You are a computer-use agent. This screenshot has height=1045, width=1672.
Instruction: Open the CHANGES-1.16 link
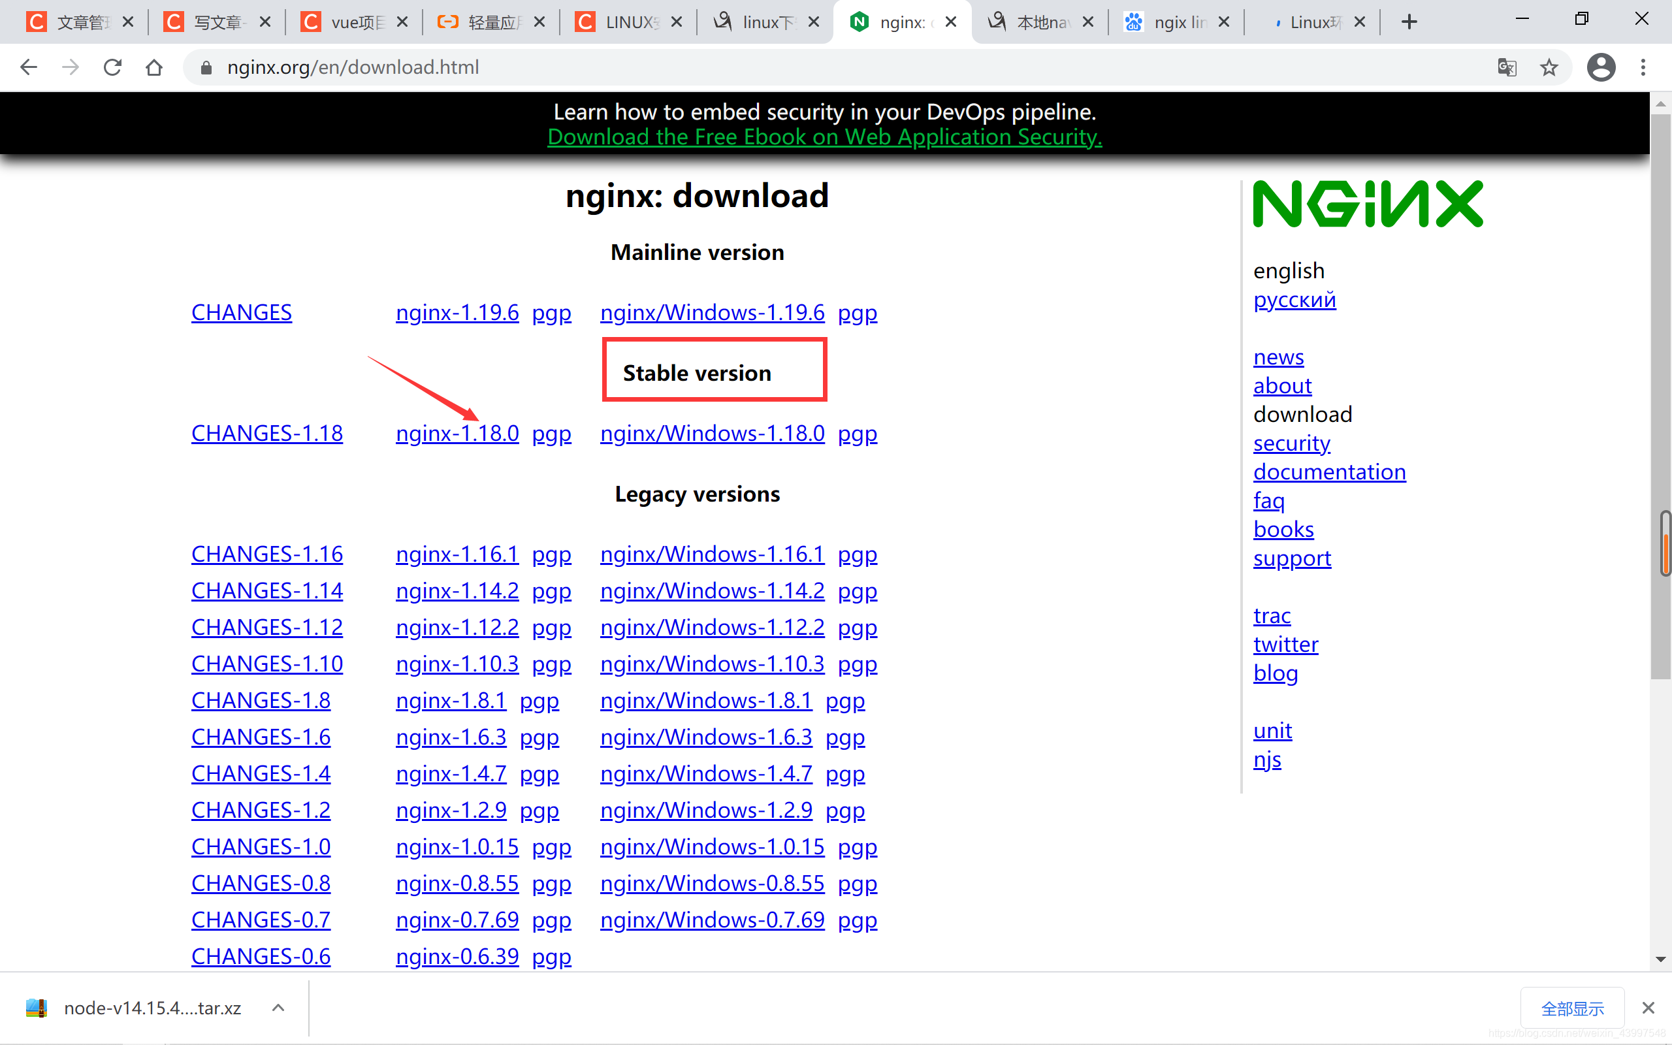click(x=266, y=555)
